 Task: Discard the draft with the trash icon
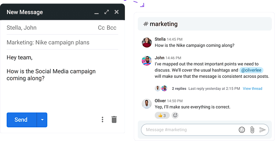(114, 120)
